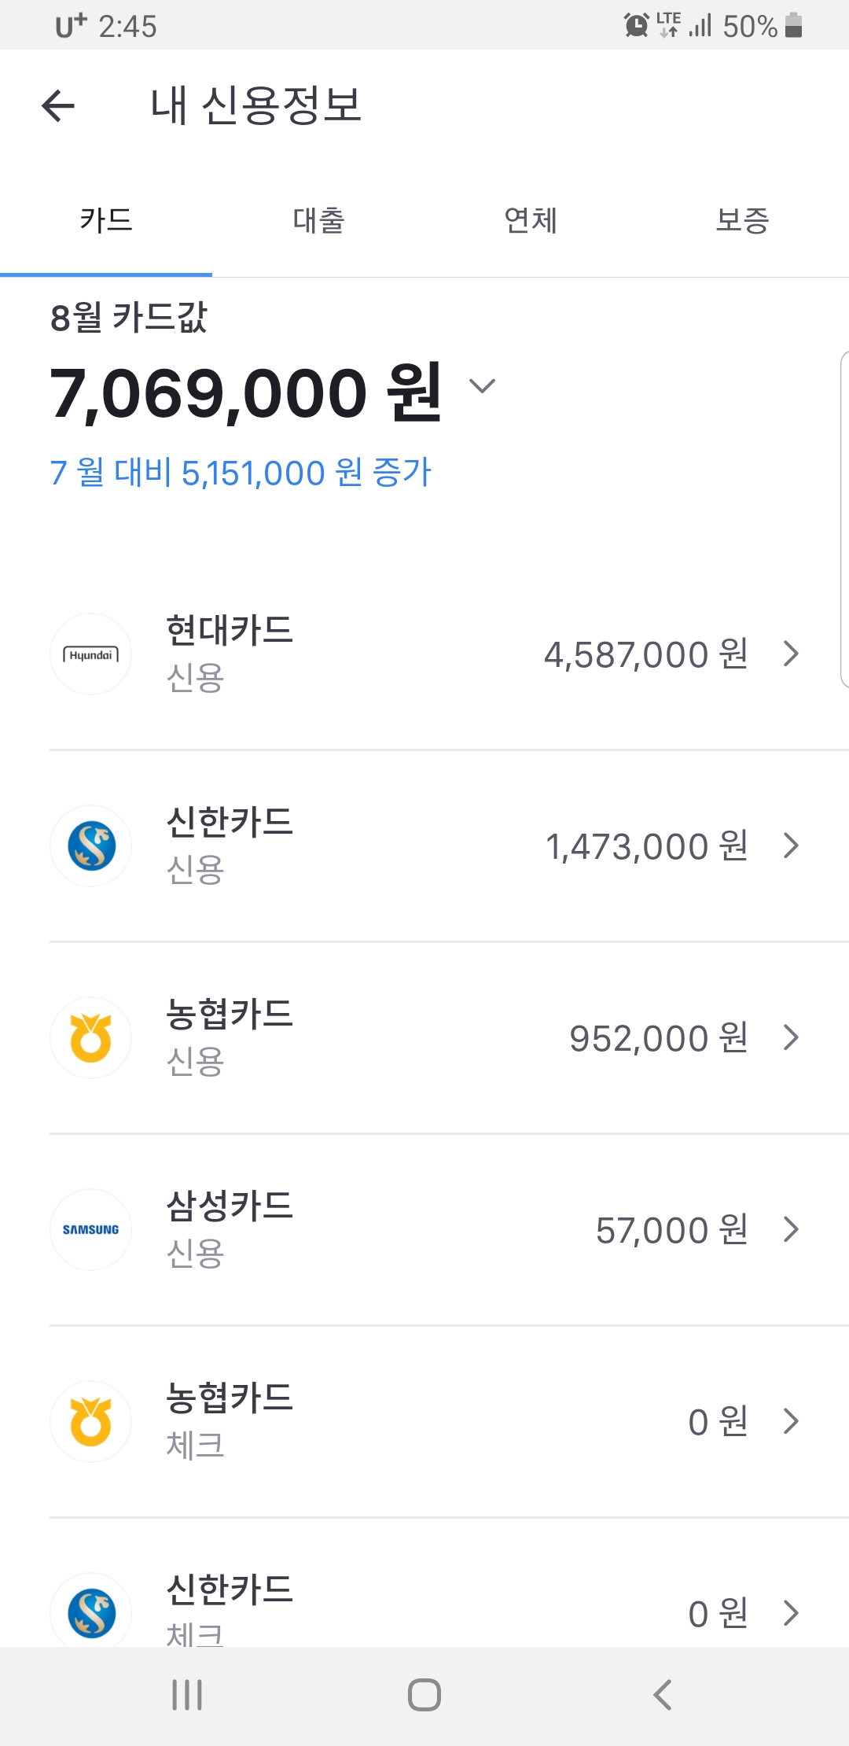Click the Nonghyup credit card logo
This screenshot has height=1746, width=849.
90,1038
